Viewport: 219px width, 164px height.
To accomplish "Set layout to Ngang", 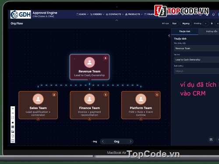I will (186, 24).
